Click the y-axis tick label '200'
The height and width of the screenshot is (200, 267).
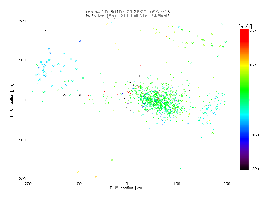pos(22,21)
